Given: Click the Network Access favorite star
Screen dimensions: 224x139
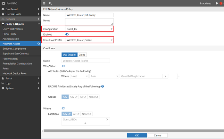Looking at the screenshot, I should [39, 44].
